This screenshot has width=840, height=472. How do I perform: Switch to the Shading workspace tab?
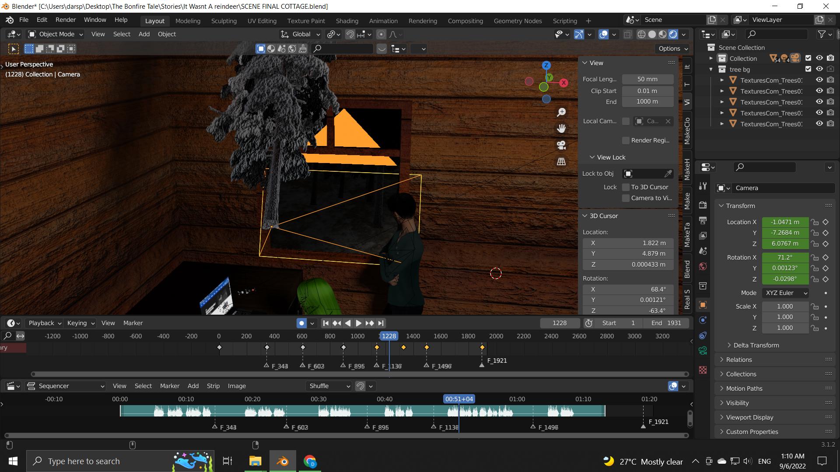tap(347, 21)
